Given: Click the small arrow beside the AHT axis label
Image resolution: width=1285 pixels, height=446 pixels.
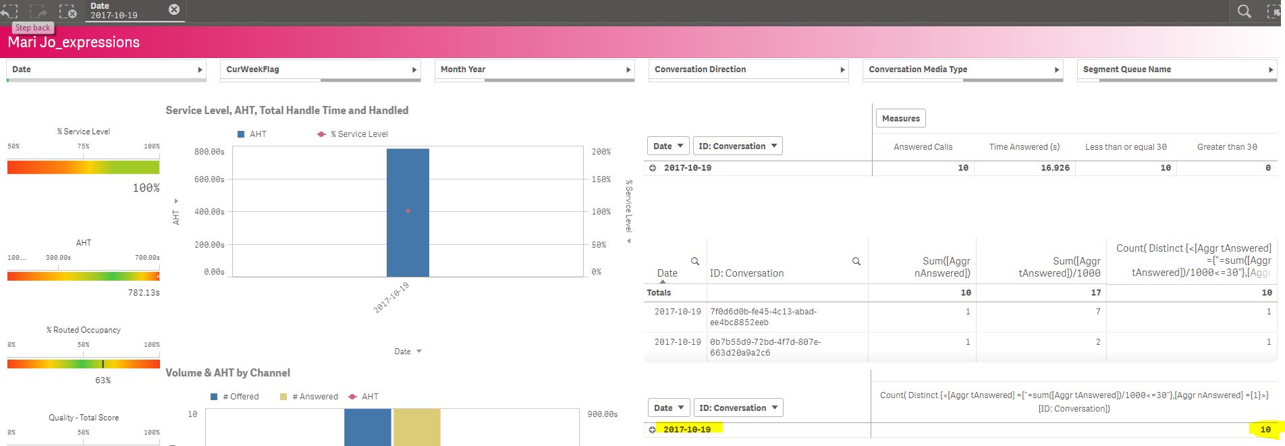Looking at the screenshot, I should pyautogui.click(x=176, y=201).
